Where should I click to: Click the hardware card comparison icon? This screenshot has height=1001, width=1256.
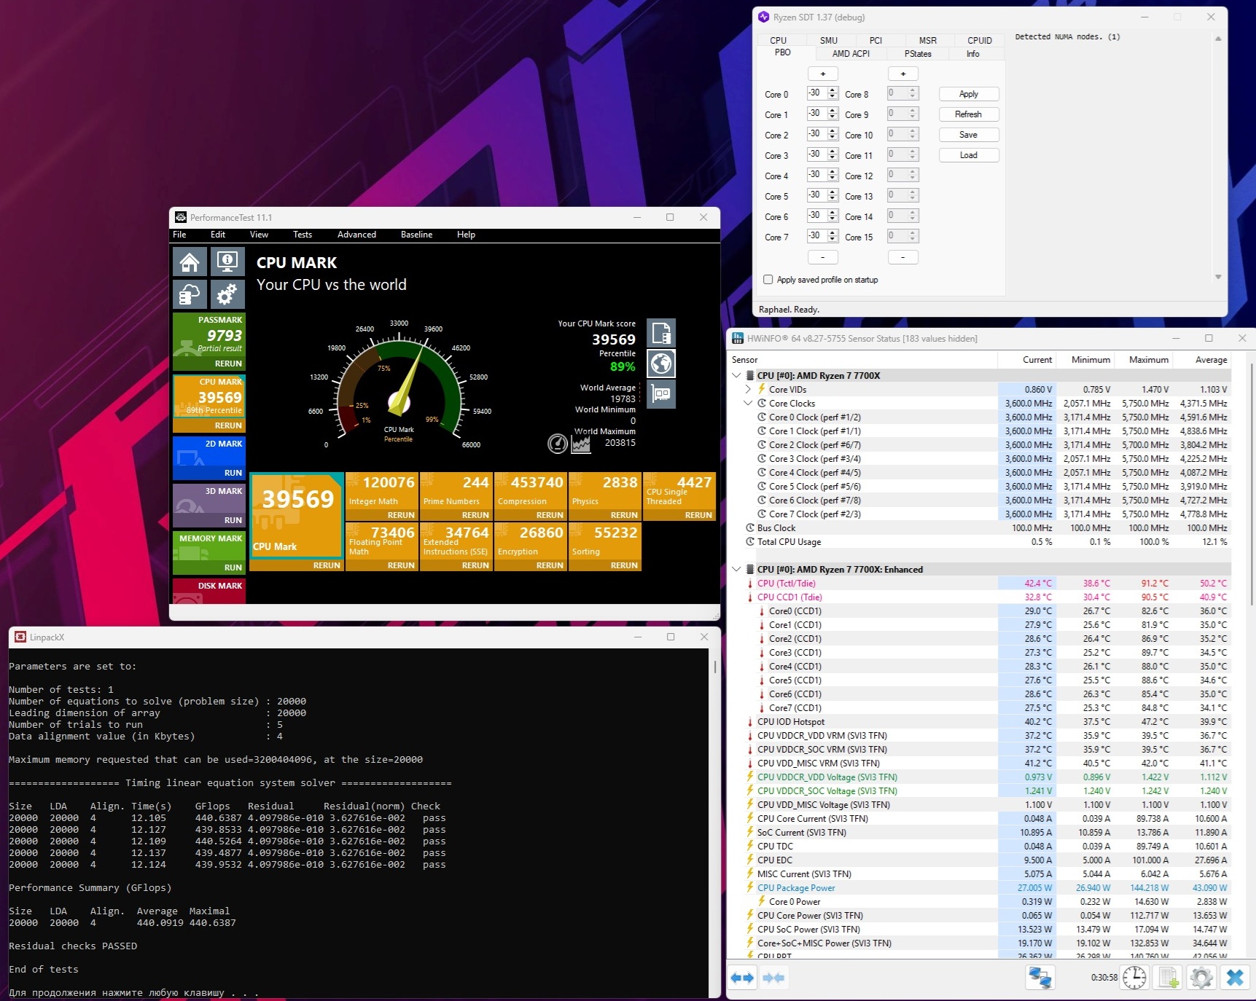[x=661, y=394]
